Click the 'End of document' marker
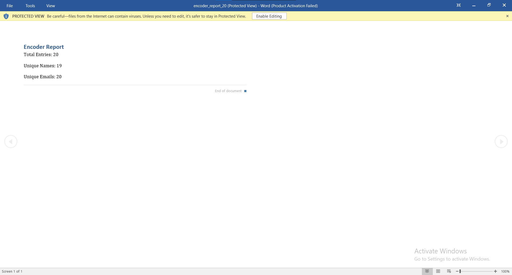 (x=231, y=91)
